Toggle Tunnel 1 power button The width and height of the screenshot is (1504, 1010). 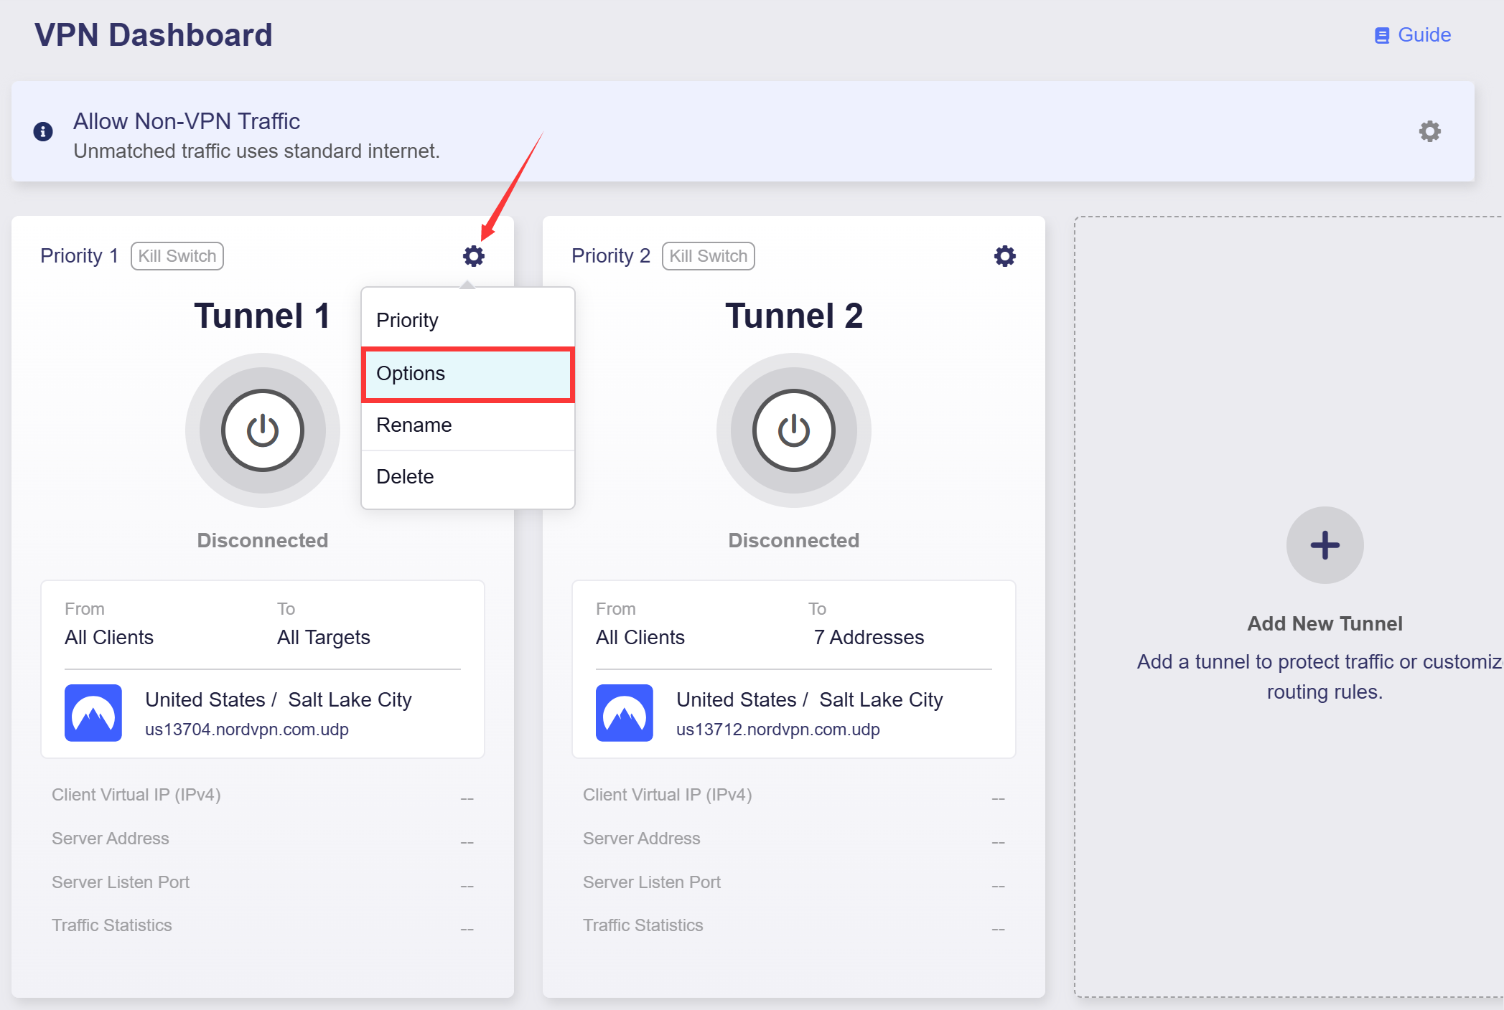pos(263,430)
